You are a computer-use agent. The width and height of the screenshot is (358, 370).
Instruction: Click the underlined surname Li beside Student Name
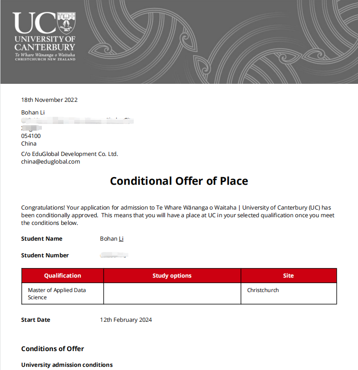[x=121, y=239]
